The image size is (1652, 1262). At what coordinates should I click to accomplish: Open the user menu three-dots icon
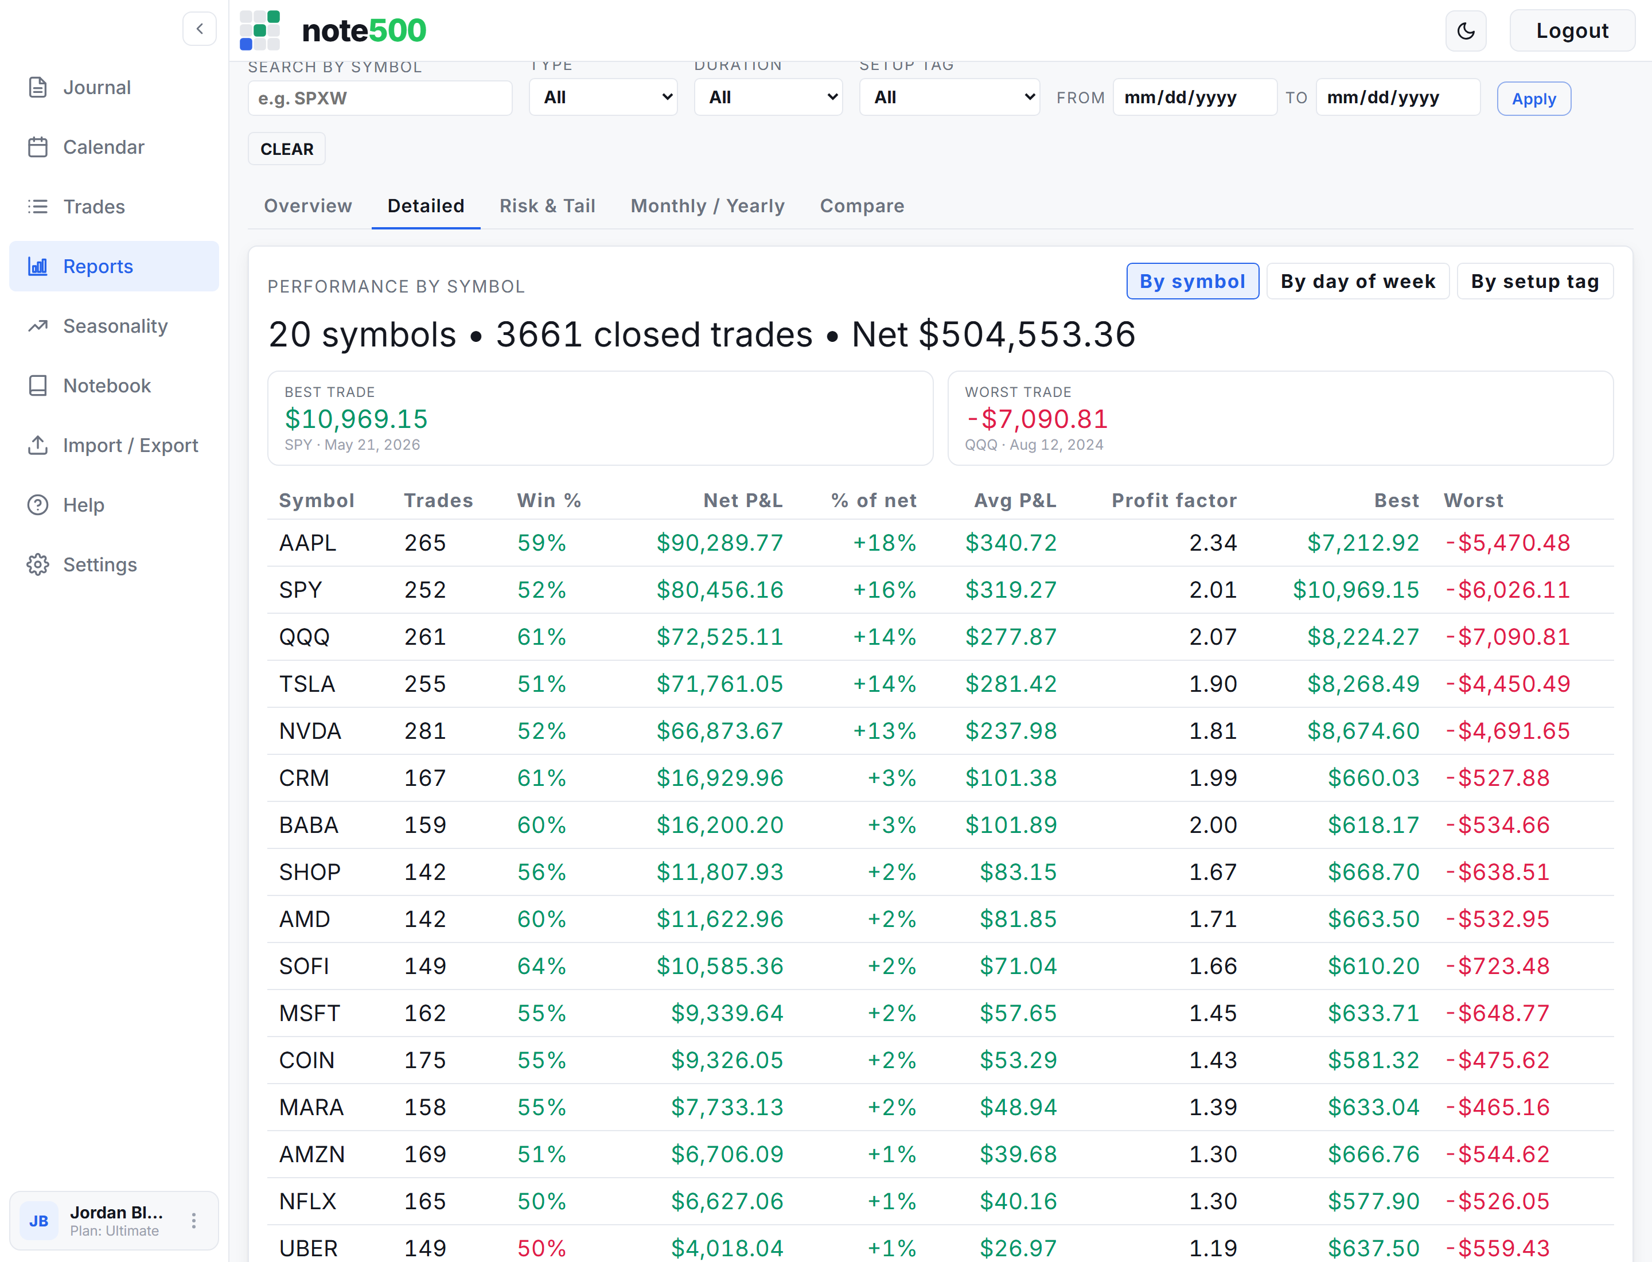(x=194, y=1221)
